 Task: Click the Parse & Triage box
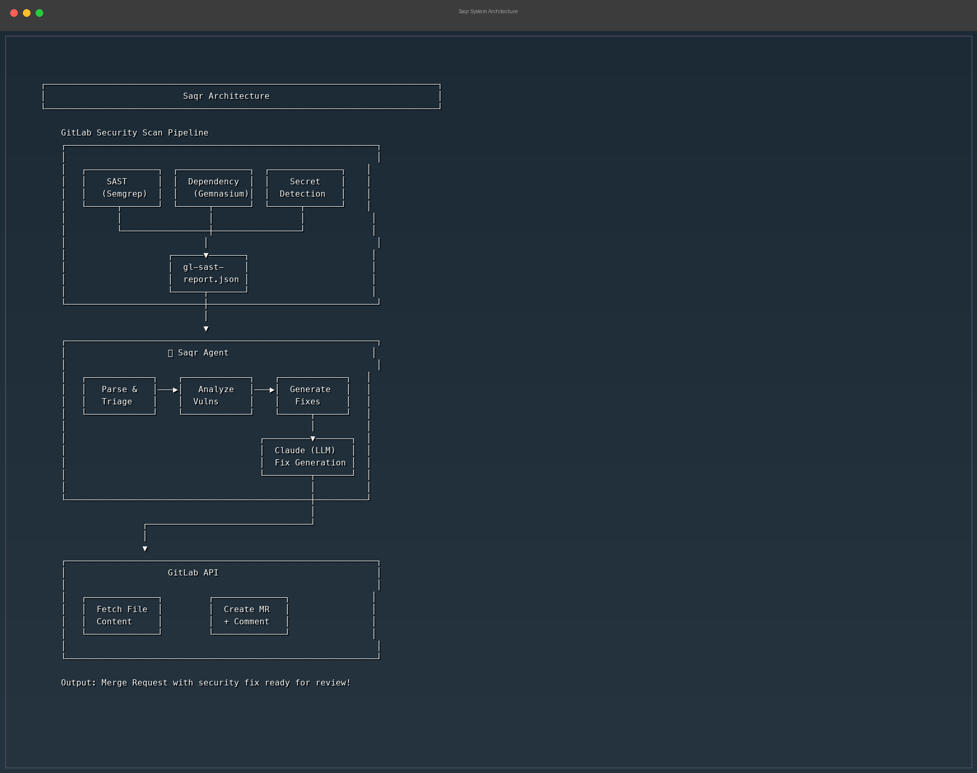tap(120, 396)
